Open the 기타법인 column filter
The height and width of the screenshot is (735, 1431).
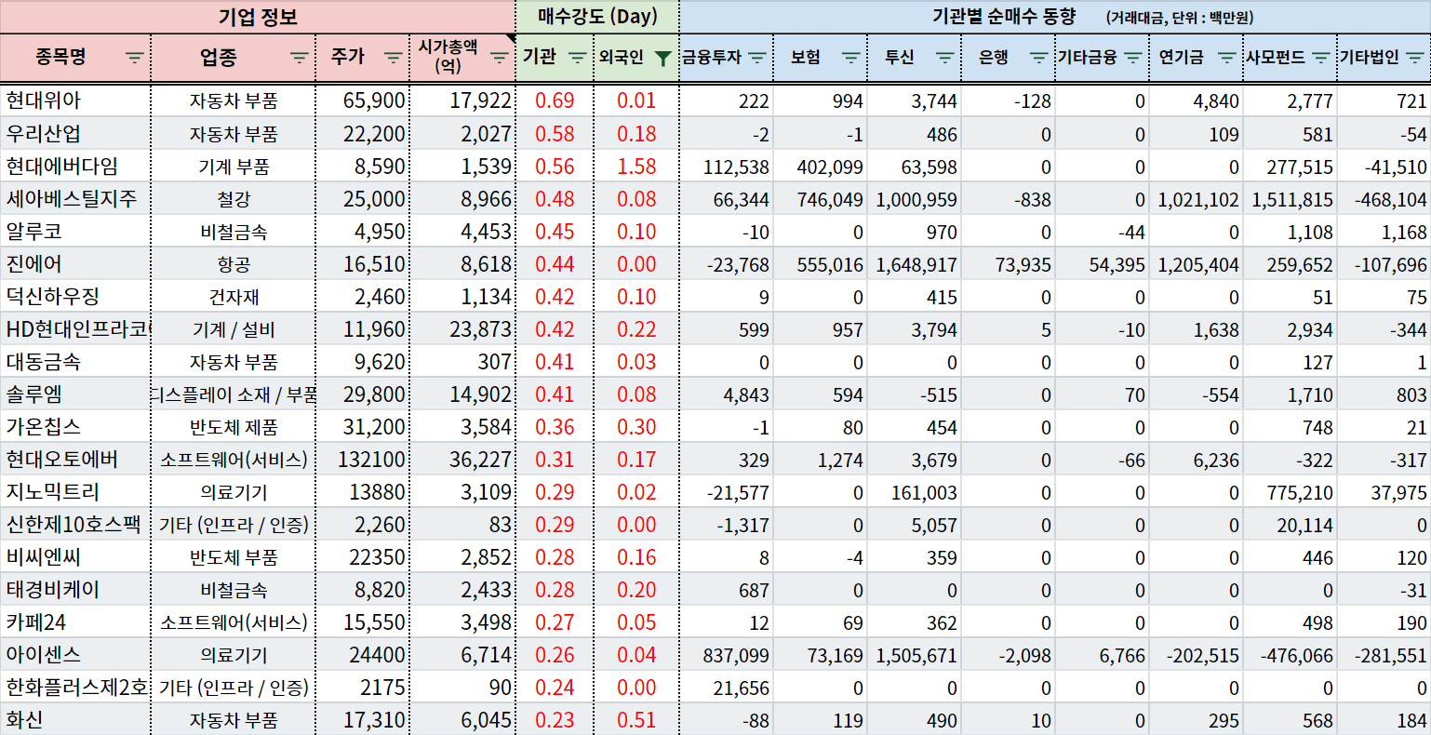1415,58
